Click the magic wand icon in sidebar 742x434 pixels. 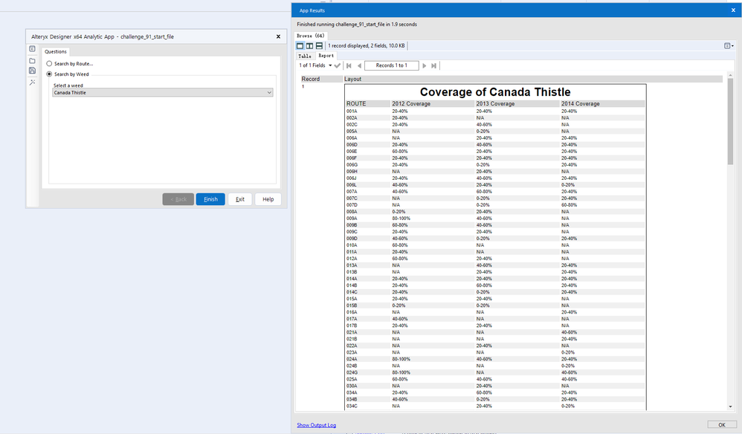point(32,82)
